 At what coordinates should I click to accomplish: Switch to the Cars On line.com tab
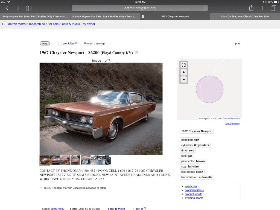click(245, 16)
